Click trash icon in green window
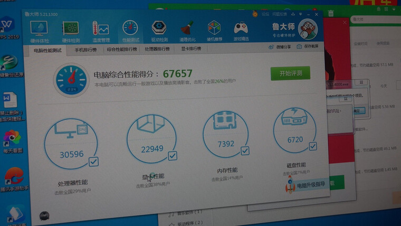Image resolution: width=401 pixels, height=226 pixels. [331, 13]
